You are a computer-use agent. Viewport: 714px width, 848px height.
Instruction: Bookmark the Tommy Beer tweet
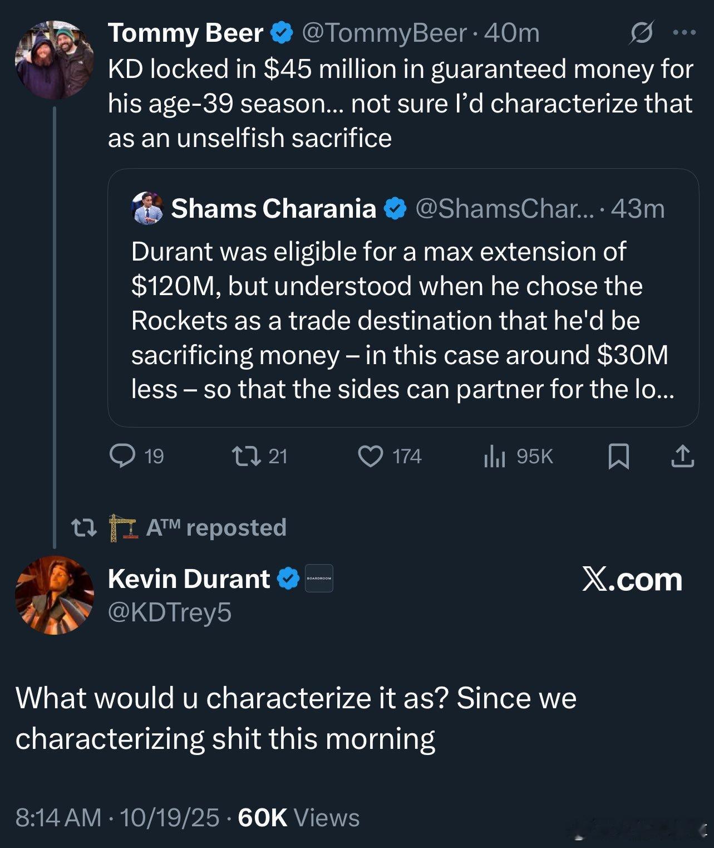tap(619, 456)
